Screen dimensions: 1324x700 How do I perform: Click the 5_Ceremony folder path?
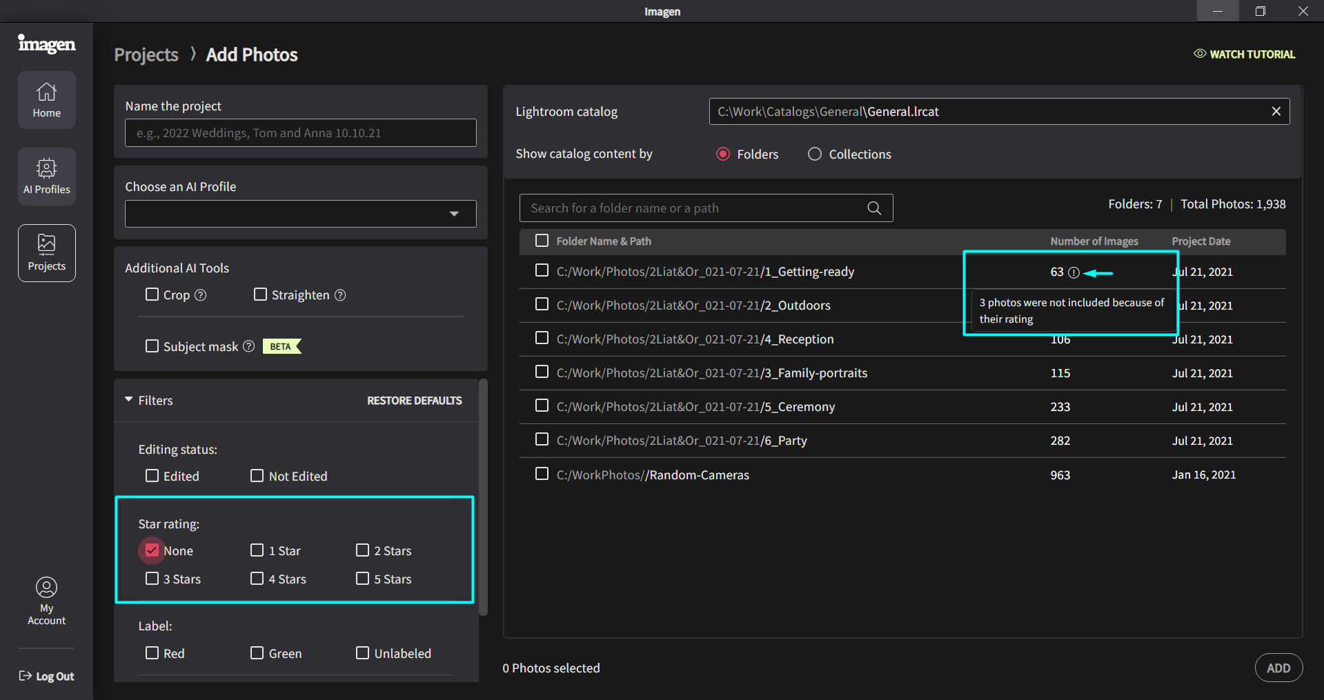(695, 407)
